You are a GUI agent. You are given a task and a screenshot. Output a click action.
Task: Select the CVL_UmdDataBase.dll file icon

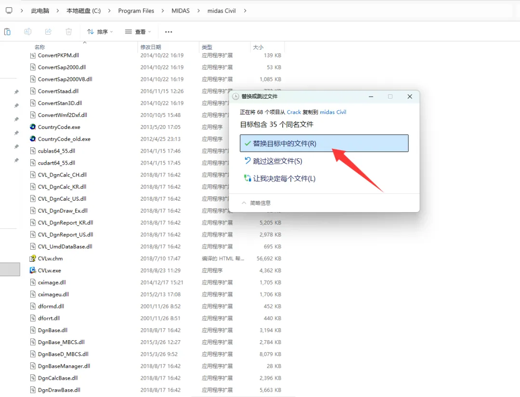(33, 246)
